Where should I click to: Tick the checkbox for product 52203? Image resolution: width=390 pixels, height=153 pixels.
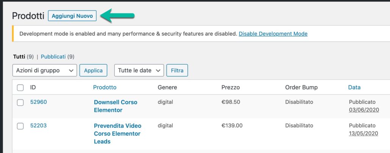(x=20, y=126)
